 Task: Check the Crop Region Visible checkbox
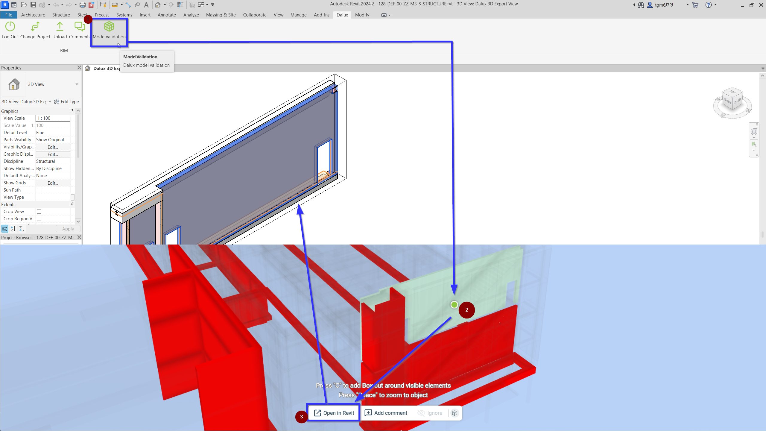tap(39, 219)
